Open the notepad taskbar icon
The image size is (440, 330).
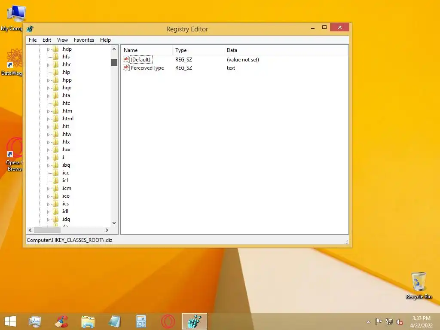coord(114,321)
